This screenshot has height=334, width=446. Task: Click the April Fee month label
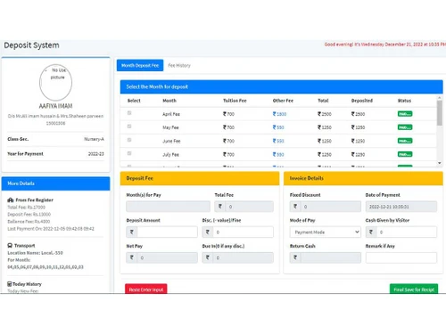point(171,114)
